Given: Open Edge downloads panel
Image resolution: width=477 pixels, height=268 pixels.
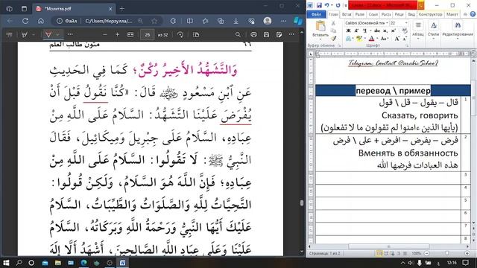Looking at the screenshot, I should [x=236, y=21].
